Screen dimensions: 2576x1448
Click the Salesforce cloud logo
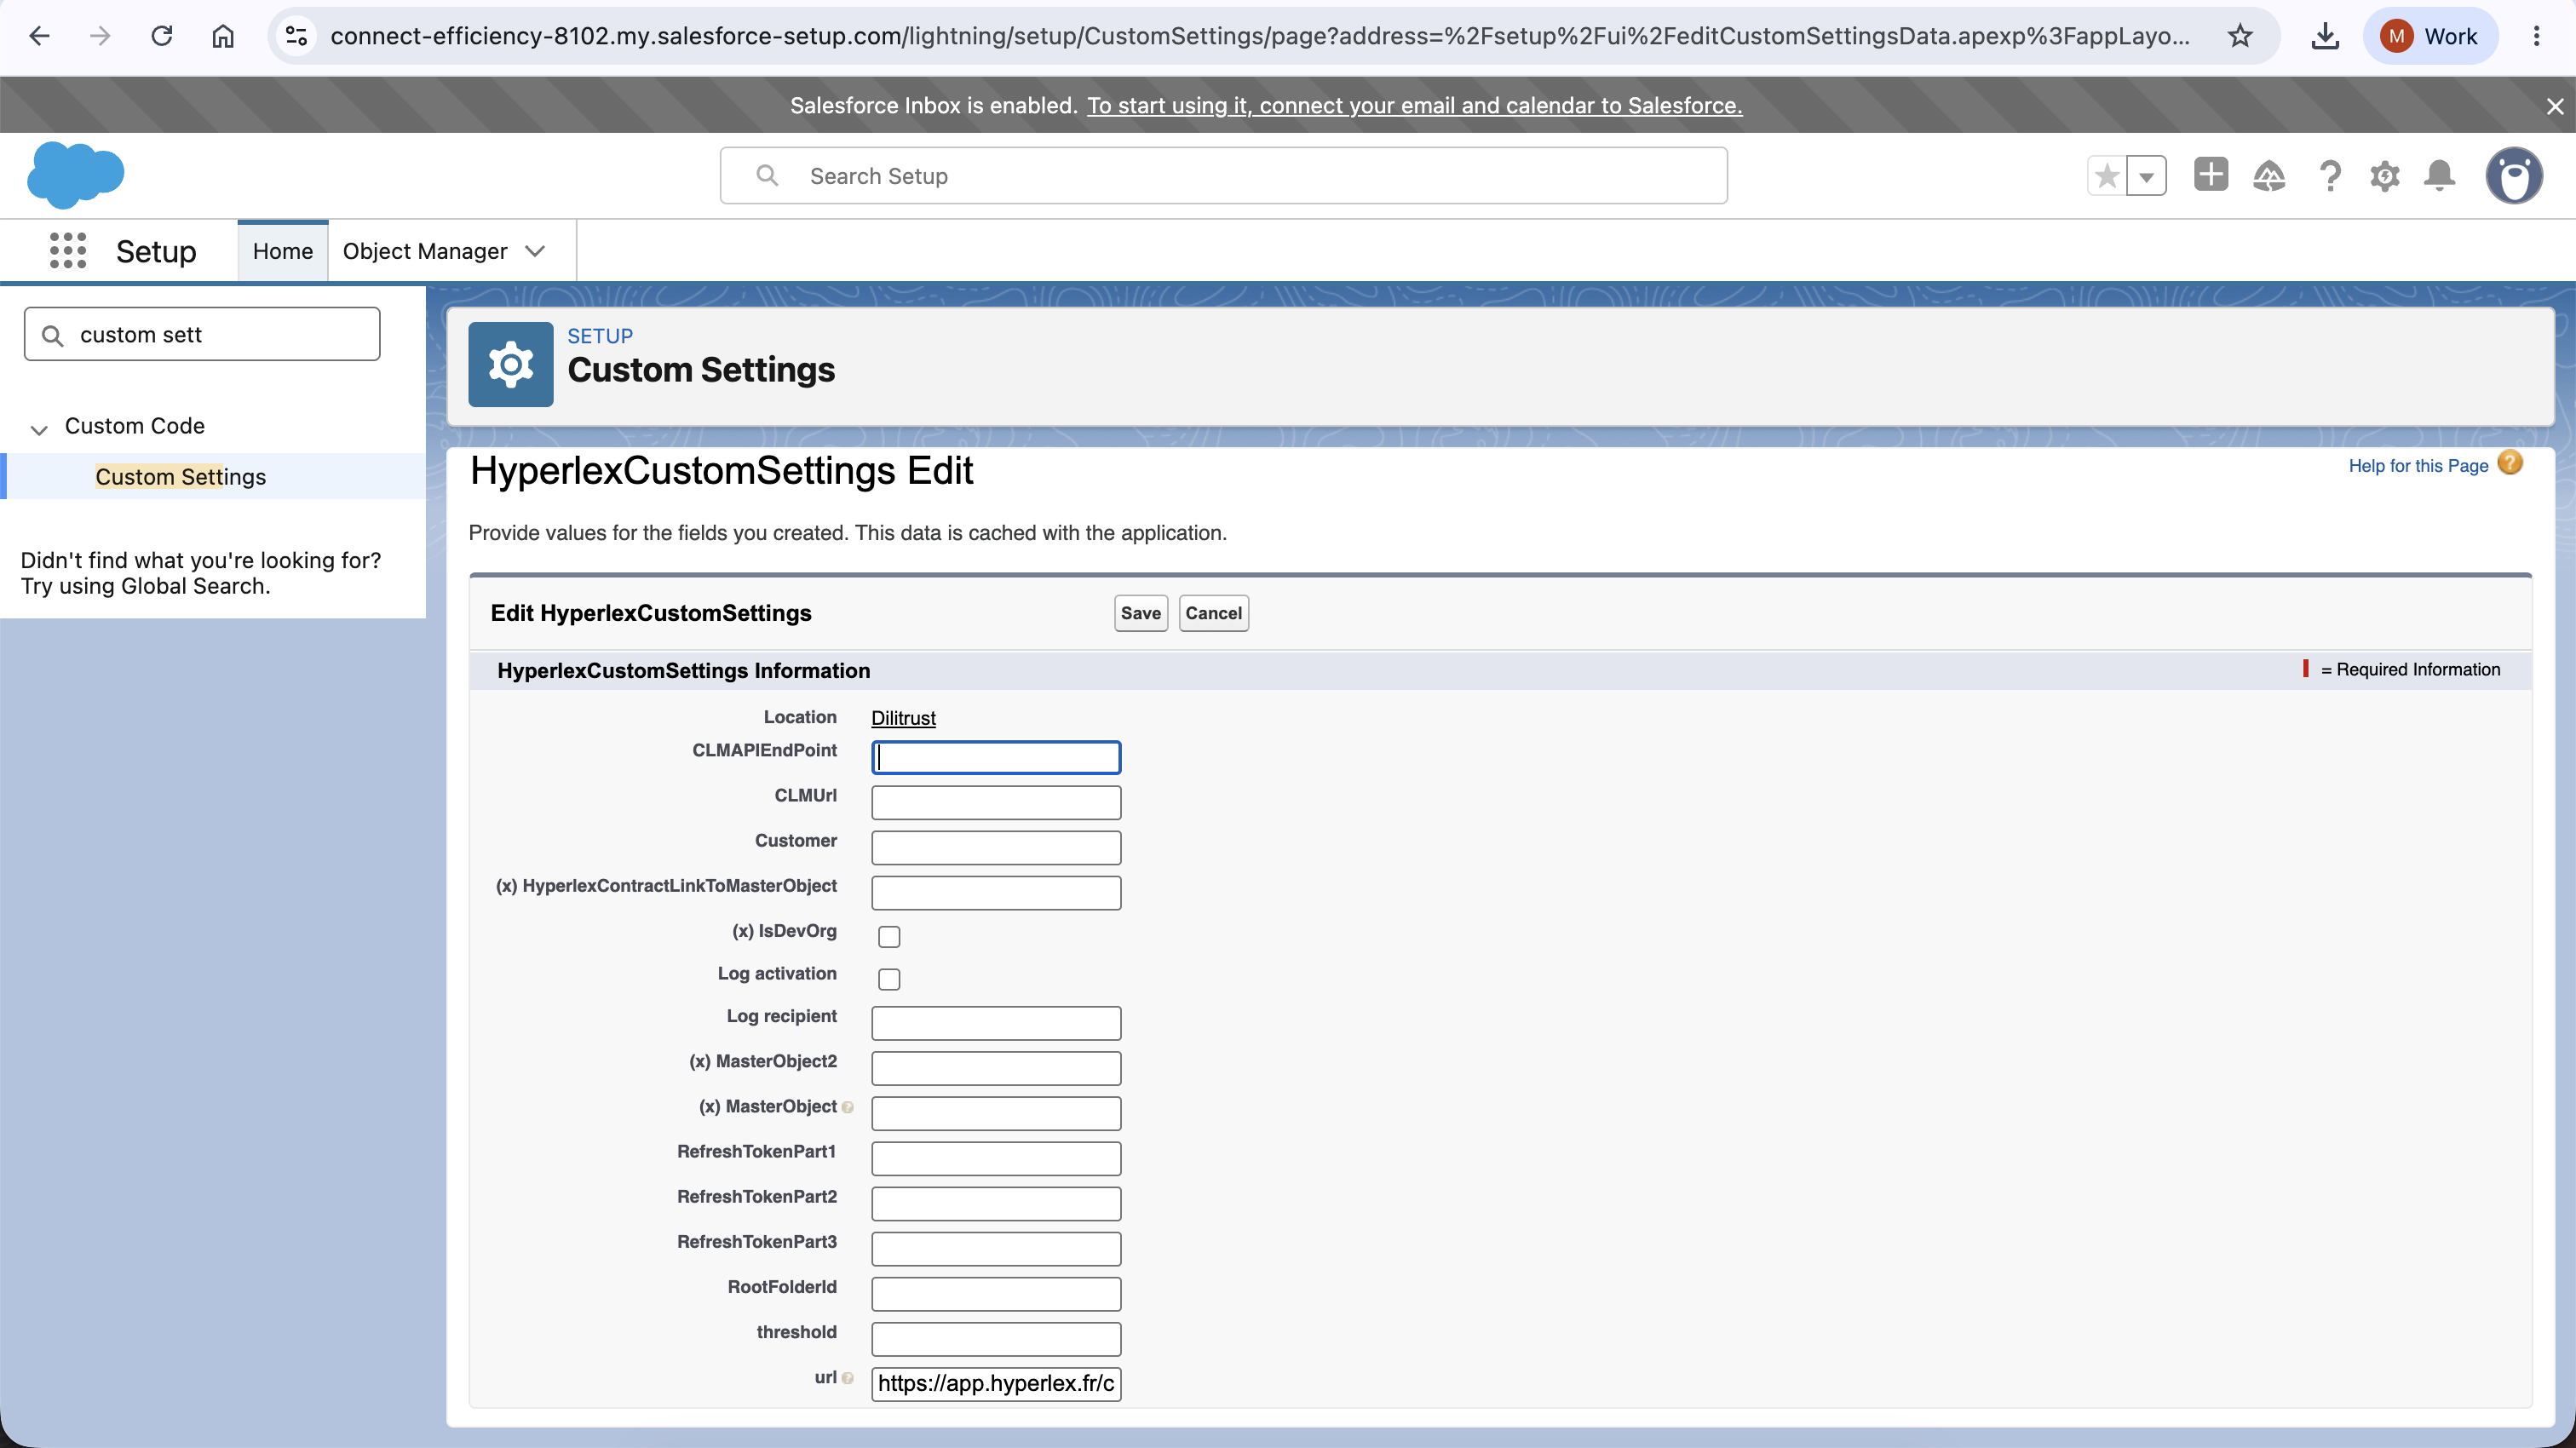(76, 175)
